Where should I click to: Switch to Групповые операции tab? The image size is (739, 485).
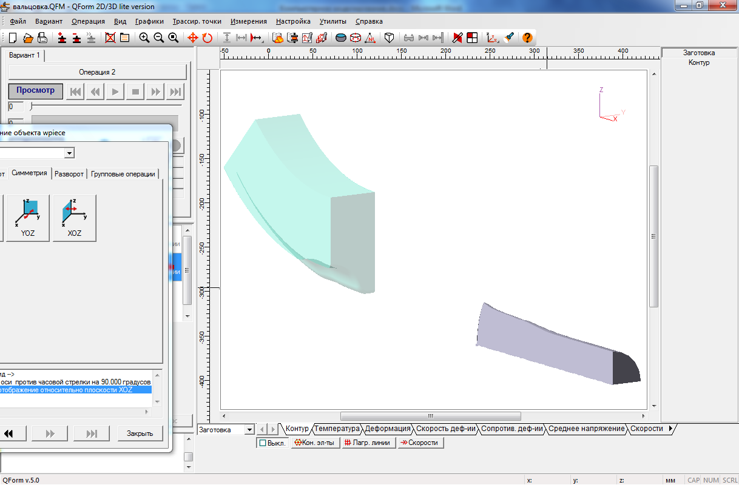tap(123, 174)
